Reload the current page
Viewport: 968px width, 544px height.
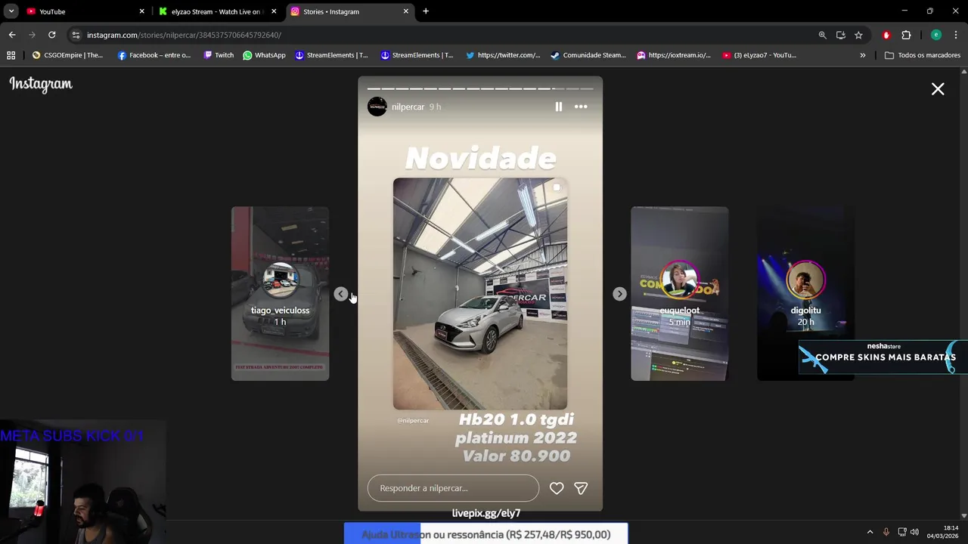point(51,35)
